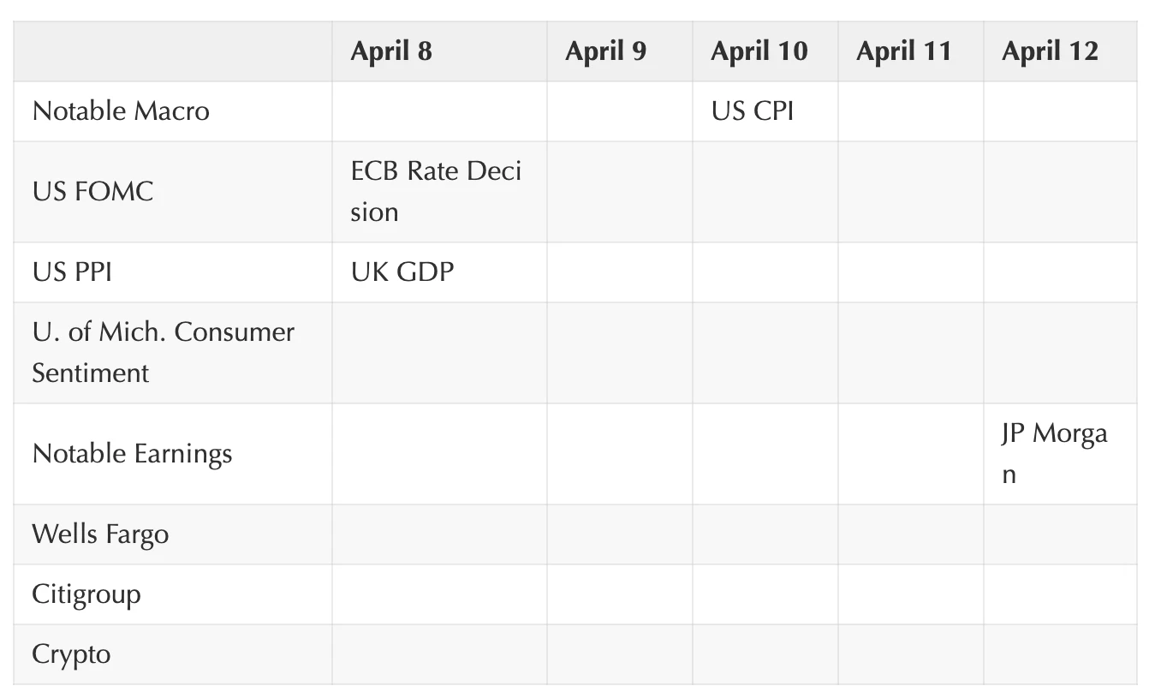
Task: Click the Notable Macro row label
Action: click(121, 111)
